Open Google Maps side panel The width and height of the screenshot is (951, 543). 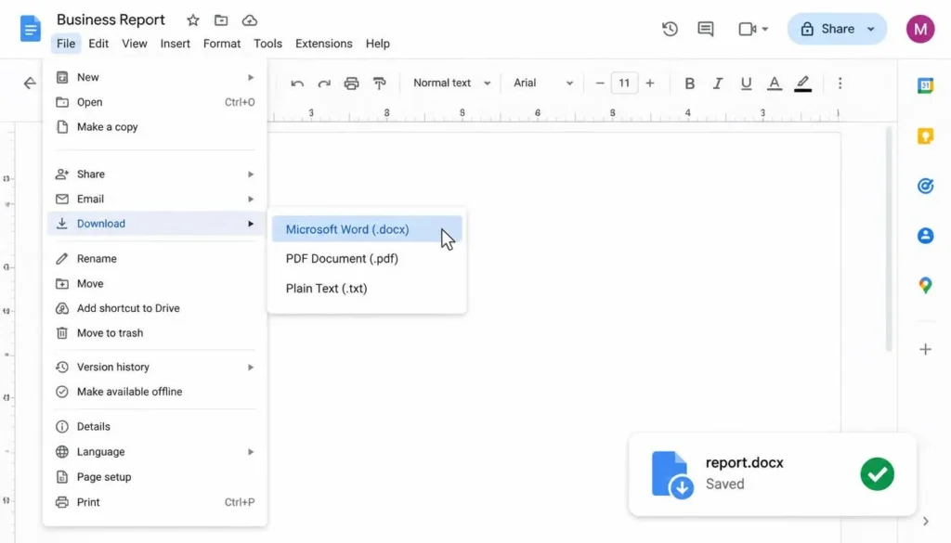(926, 285)
